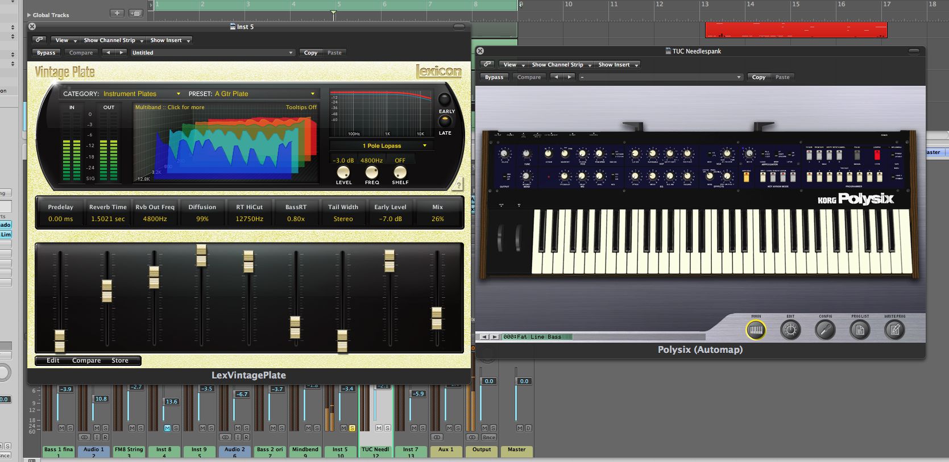949x462 pixels.
Task: Toggle the Tooltips Off setting
Action: point(301,107)
